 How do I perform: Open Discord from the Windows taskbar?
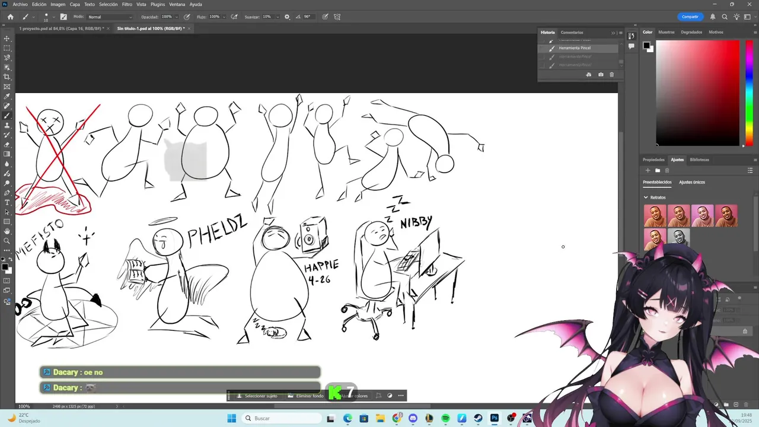(x=413, y=418)
